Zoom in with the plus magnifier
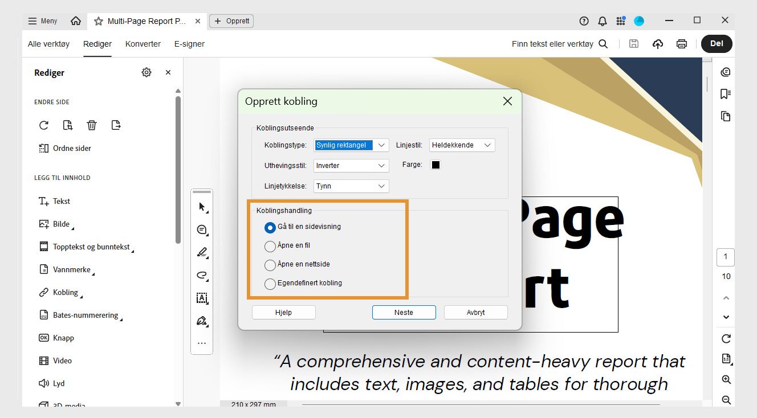Screen dimensions: 757x418 (726, 380)
